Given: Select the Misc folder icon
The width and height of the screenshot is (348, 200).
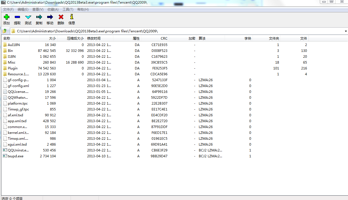Looking at the screenshot, I should (x=5, y=62).
